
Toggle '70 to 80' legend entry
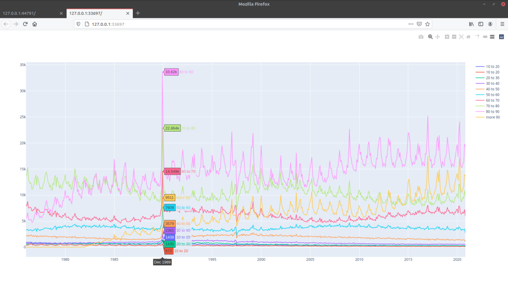click(x=492, y=106)
